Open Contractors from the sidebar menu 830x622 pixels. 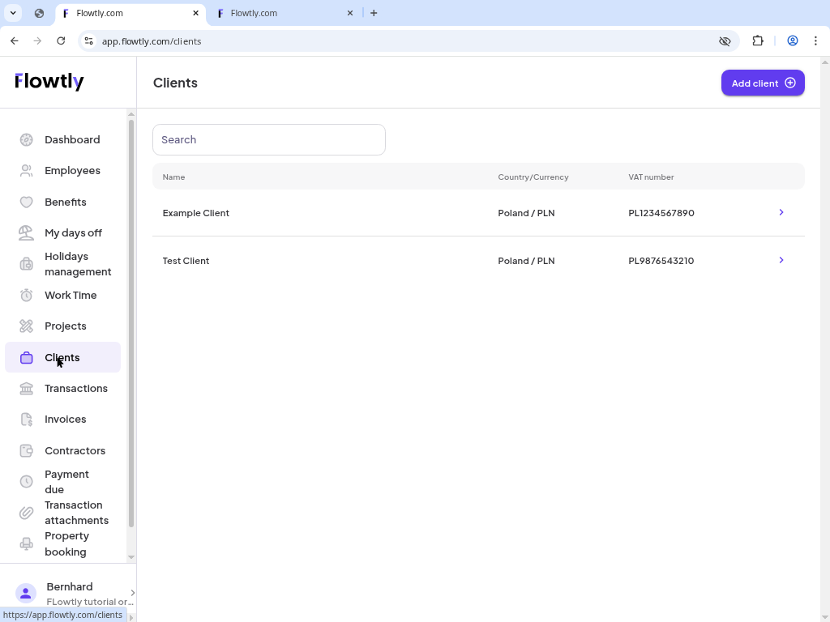[75, 450]
